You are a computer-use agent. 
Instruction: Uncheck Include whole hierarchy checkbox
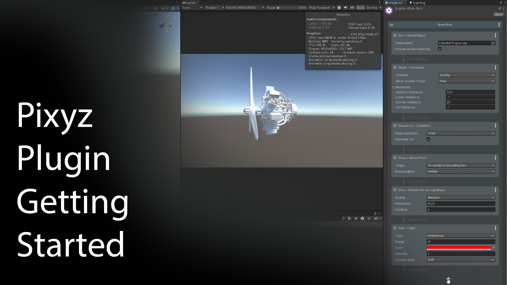pyautogui.click(x=440, y=49)
